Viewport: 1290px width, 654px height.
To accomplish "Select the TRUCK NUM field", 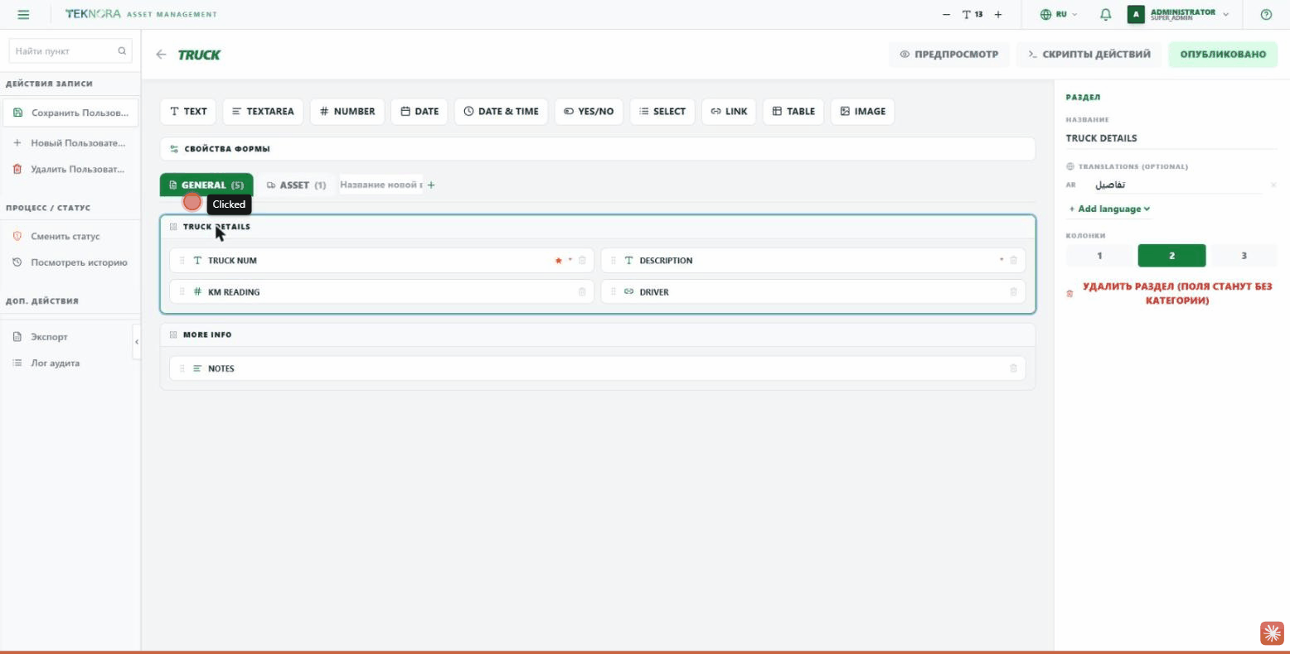I will pos(381,260).
